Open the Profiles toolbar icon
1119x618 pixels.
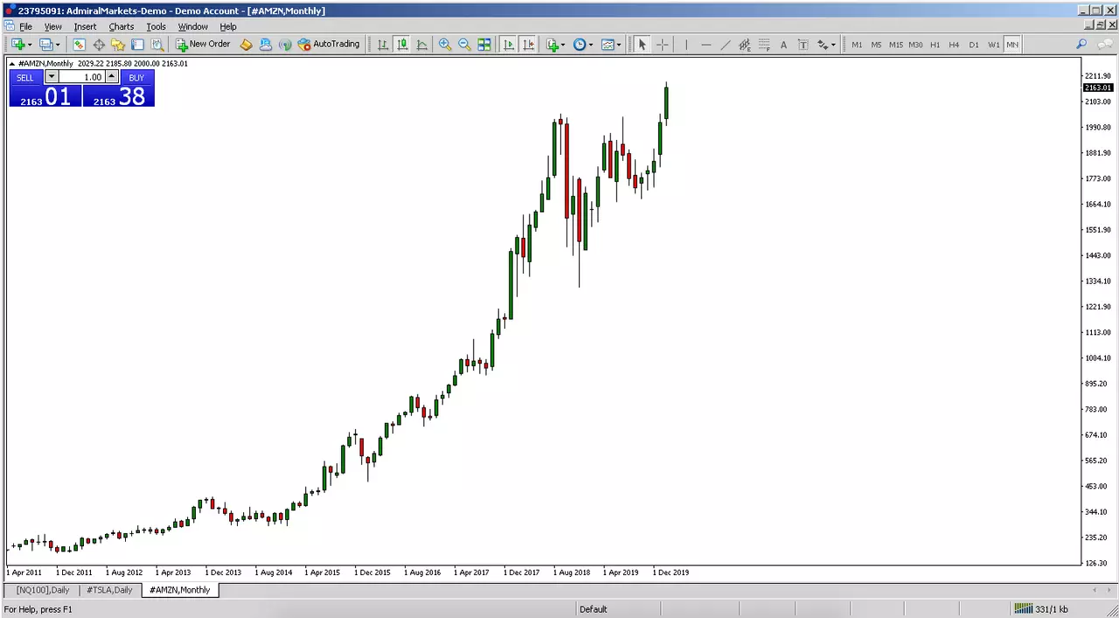pos(45,45)
